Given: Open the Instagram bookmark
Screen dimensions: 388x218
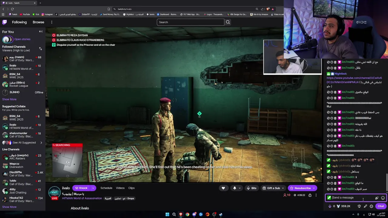Looking at the screenshot, I should (47, 14).
